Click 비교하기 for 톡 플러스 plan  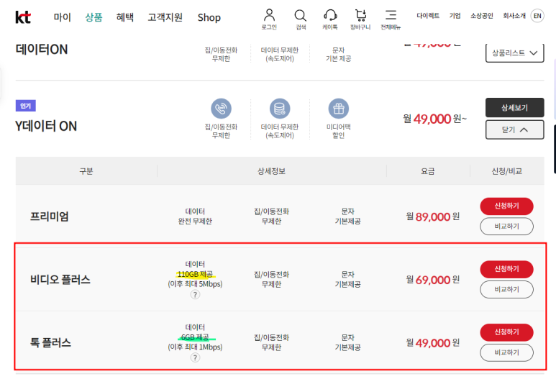(506, 352)
